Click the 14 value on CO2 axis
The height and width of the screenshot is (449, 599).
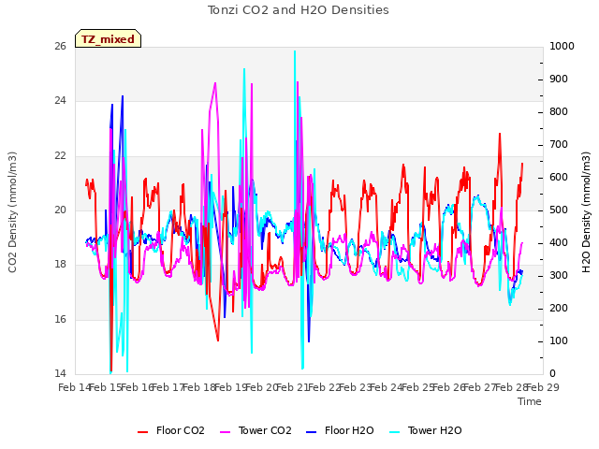point(60,373)
